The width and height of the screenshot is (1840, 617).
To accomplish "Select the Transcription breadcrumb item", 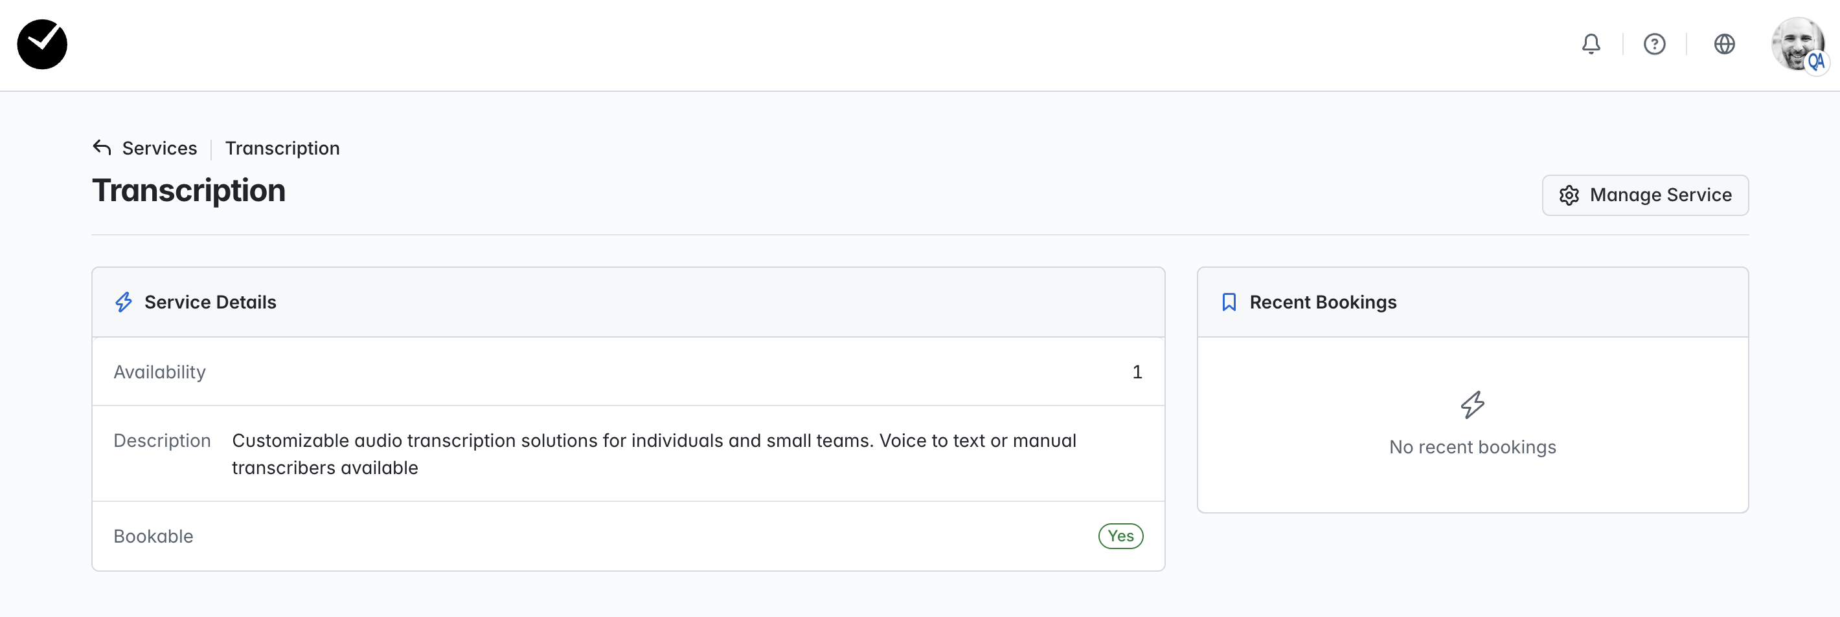I will click(282, 148).
